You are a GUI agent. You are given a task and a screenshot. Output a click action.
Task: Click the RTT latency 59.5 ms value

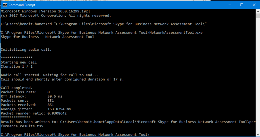55,96
